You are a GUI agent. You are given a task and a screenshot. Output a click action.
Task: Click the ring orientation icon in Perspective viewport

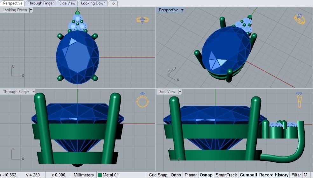300,19
